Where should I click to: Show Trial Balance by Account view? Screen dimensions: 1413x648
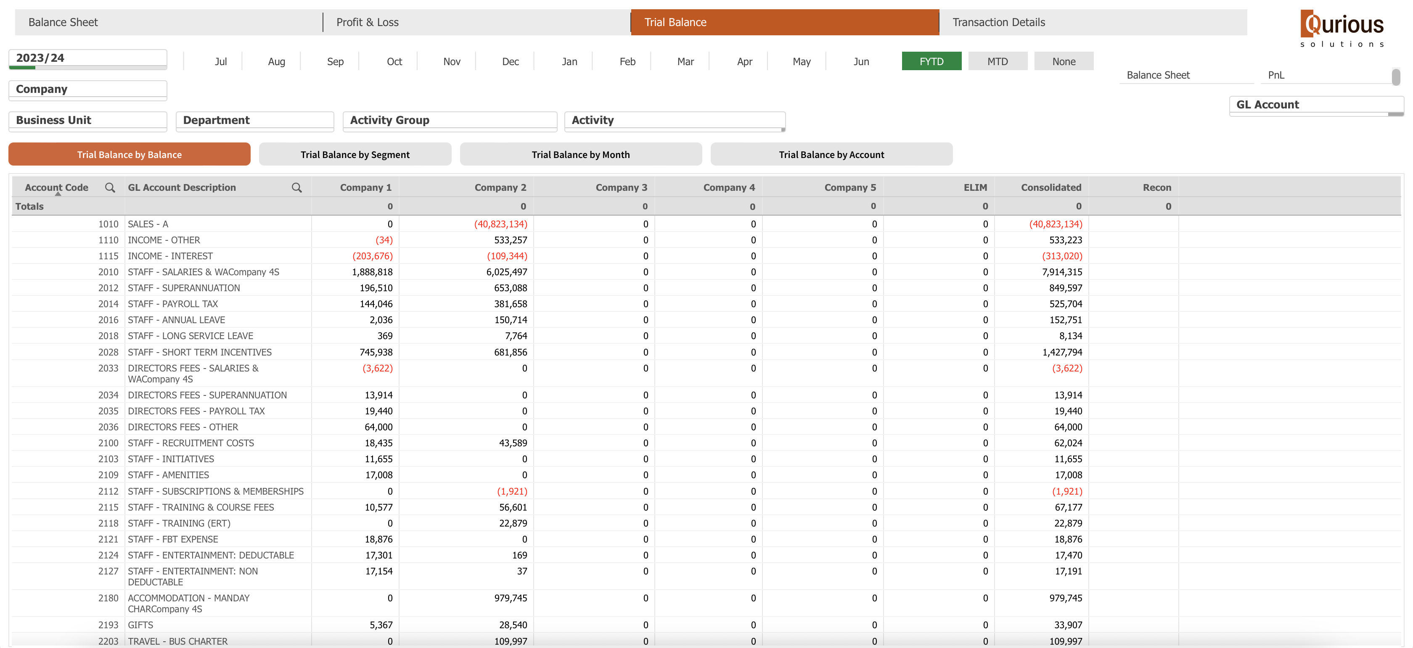point(831,155)
